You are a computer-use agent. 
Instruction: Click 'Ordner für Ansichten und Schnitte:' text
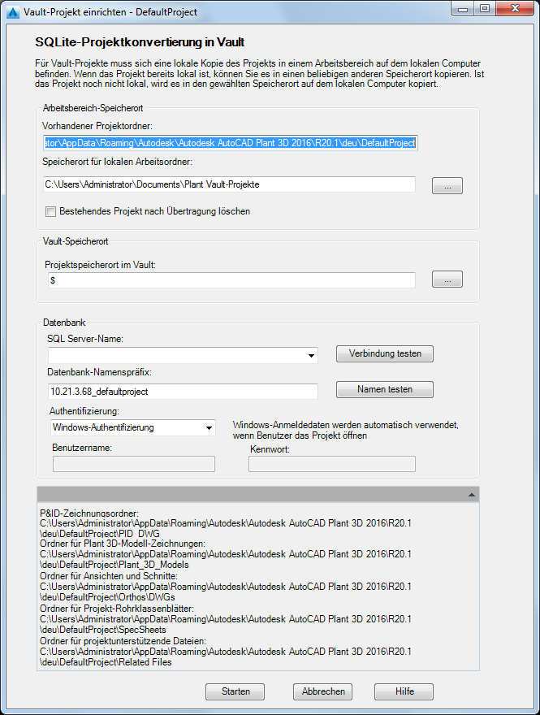click(109, 576)
